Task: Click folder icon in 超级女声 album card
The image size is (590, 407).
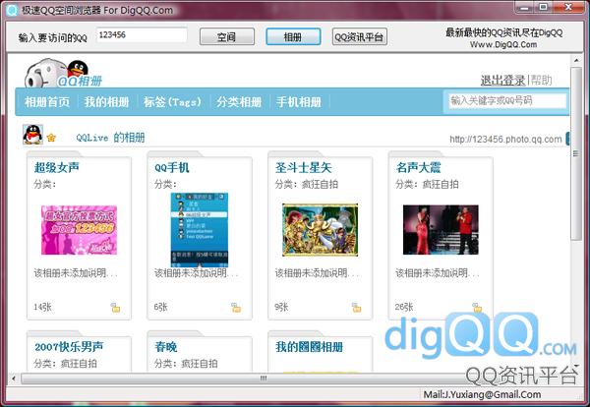Action: tap(115, 308)
